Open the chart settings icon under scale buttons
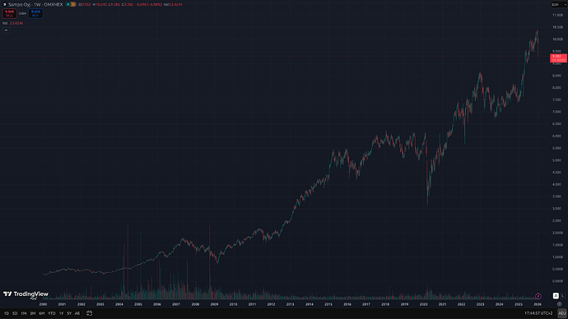The height and width of the screenshot is (319, 568). click(559, 304)
